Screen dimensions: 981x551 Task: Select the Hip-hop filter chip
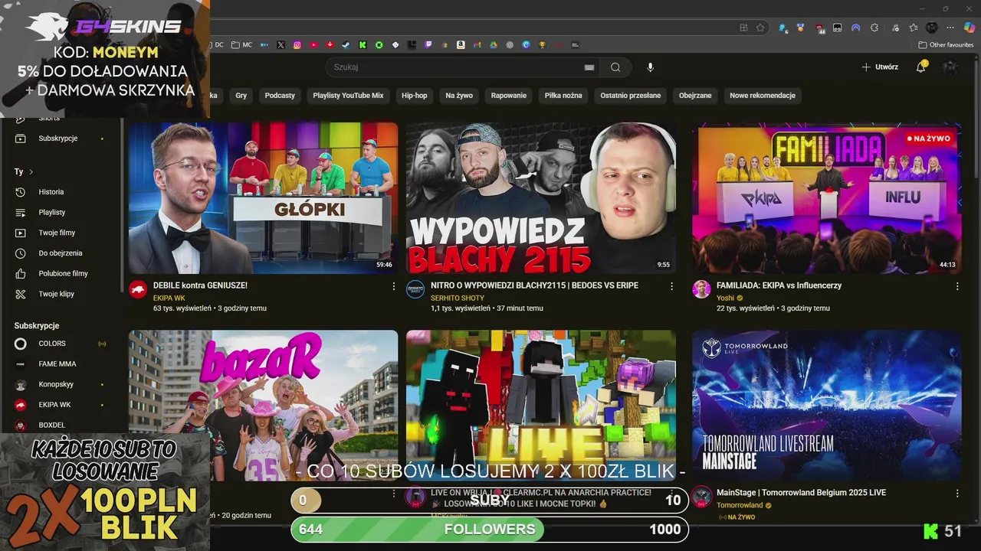415,96
